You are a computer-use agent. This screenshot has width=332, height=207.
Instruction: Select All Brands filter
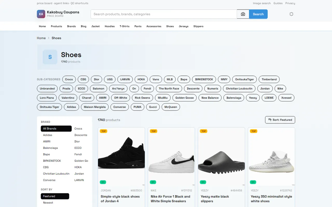click(56, 129)
